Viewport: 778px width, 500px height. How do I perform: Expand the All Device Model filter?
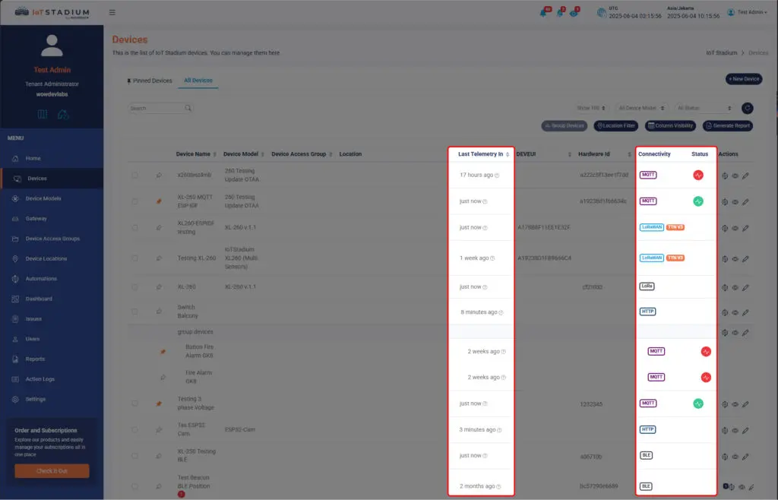point(641,109)
